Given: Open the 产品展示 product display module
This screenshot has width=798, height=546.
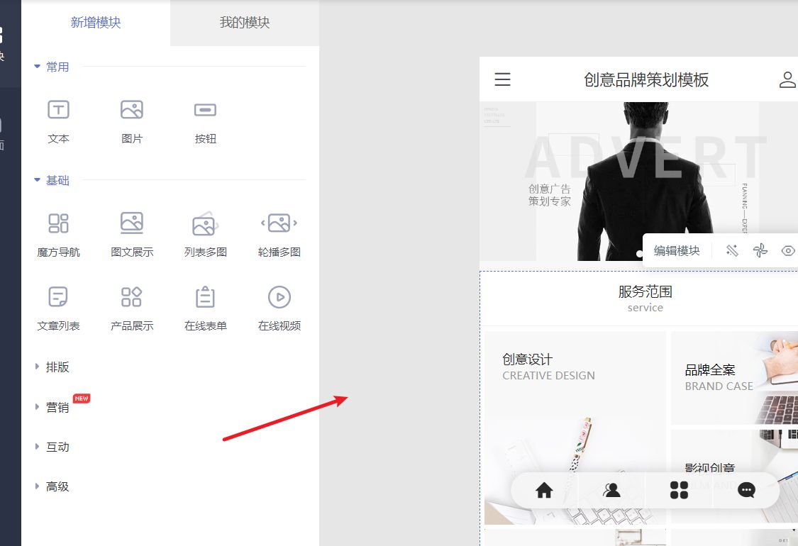Looking at the screenshot, I should 132,308.
